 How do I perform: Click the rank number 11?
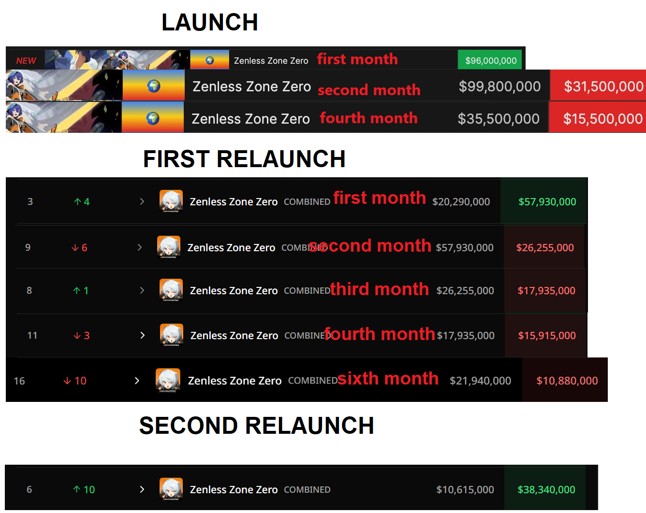coord(32,335)
